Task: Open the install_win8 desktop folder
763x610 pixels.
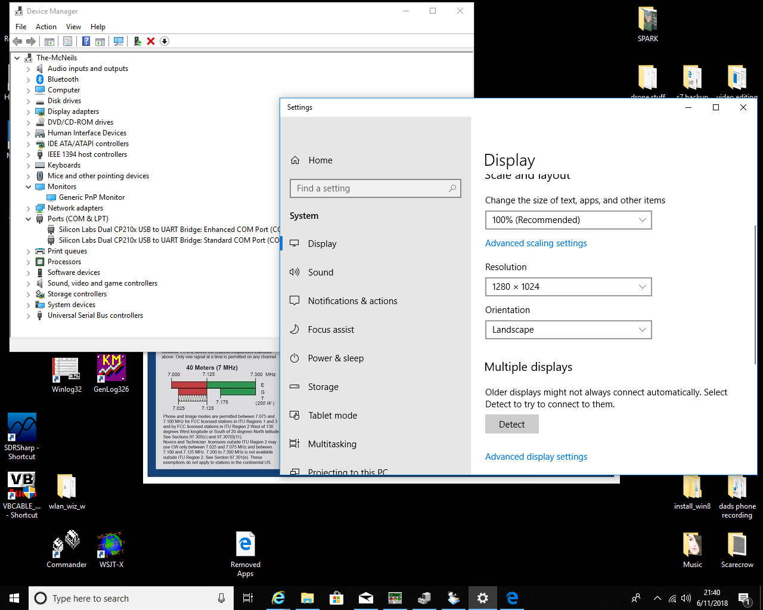Action: click(x=692, y=492)
